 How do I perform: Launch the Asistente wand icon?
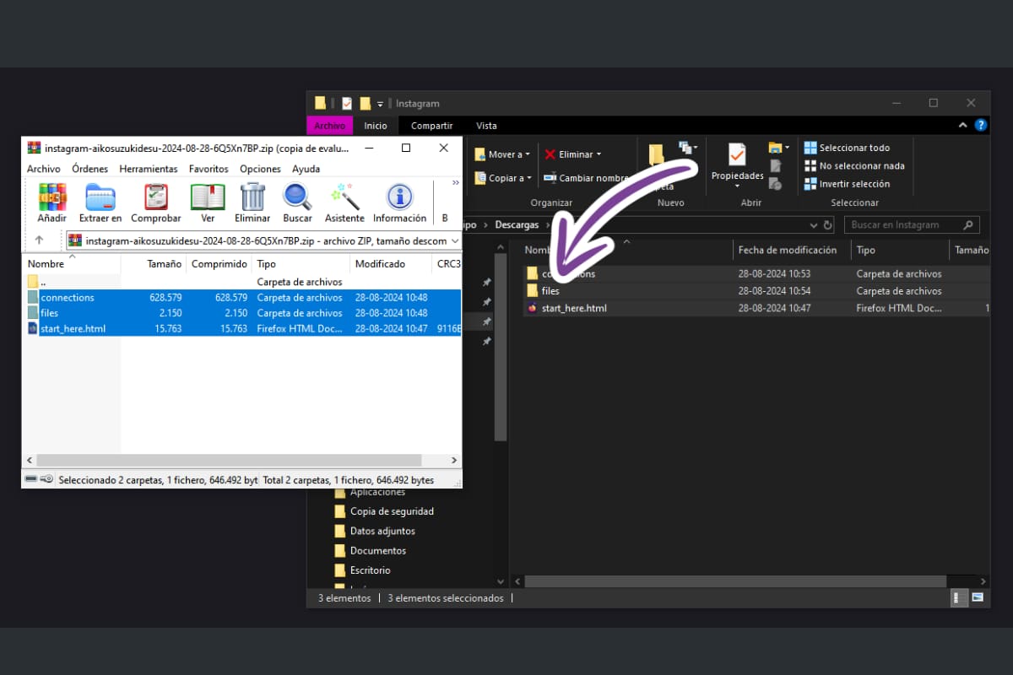point(344,203)
